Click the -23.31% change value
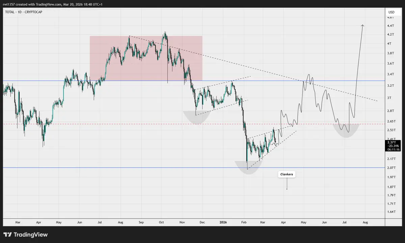Screen dimensions: 405x243 [393, 146]
